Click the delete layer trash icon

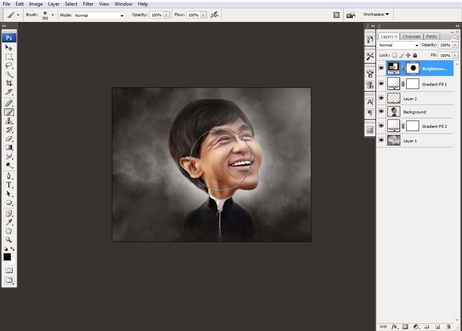tap(448, 327)
